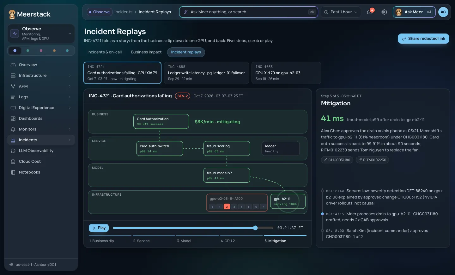Click the Monitors bell icon

coord(13,129)
